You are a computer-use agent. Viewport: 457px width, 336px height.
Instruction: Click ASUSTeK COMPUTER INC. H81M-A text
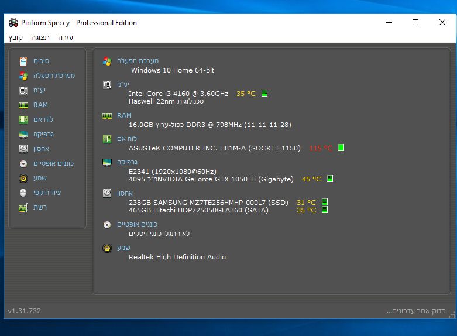coord(215,148)
